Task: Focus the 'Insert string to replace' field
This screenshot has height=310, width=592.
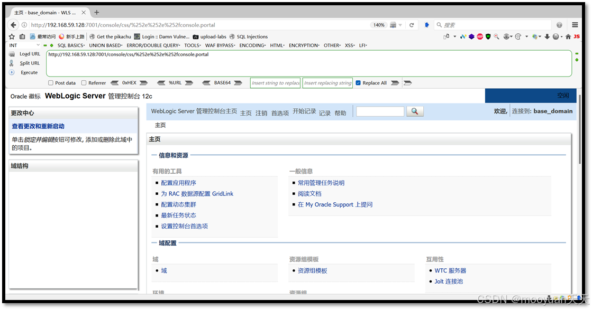Action: click(x=275, y=83)
